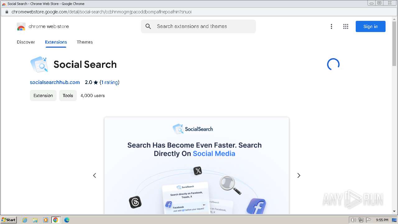Click the 9:55 PM system clock
Image resolution: width=398 pixels, height=224 pixels.
pos(382,220)
